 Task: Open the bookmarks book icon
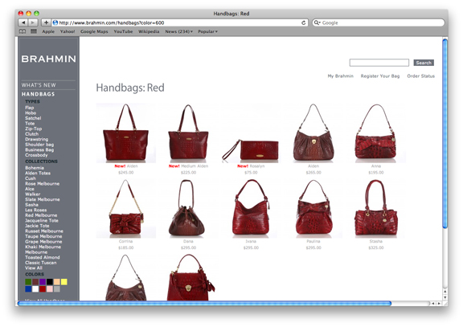23,31
